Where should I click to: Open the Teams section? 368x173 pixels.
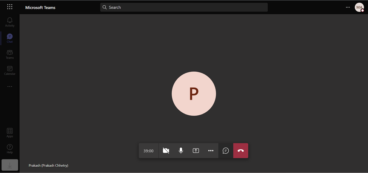click(x=9, y=54)
